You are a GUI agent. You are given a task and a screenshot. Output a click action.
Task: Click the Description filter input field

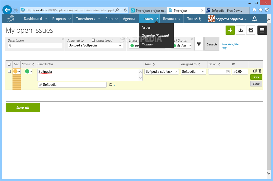coord(35,45)
